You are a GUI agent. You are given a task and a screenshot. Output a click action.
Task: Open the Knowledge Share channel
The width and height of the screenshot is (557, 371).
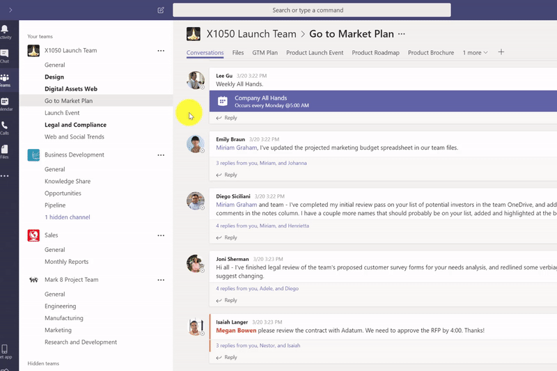(x=68, y=181)
